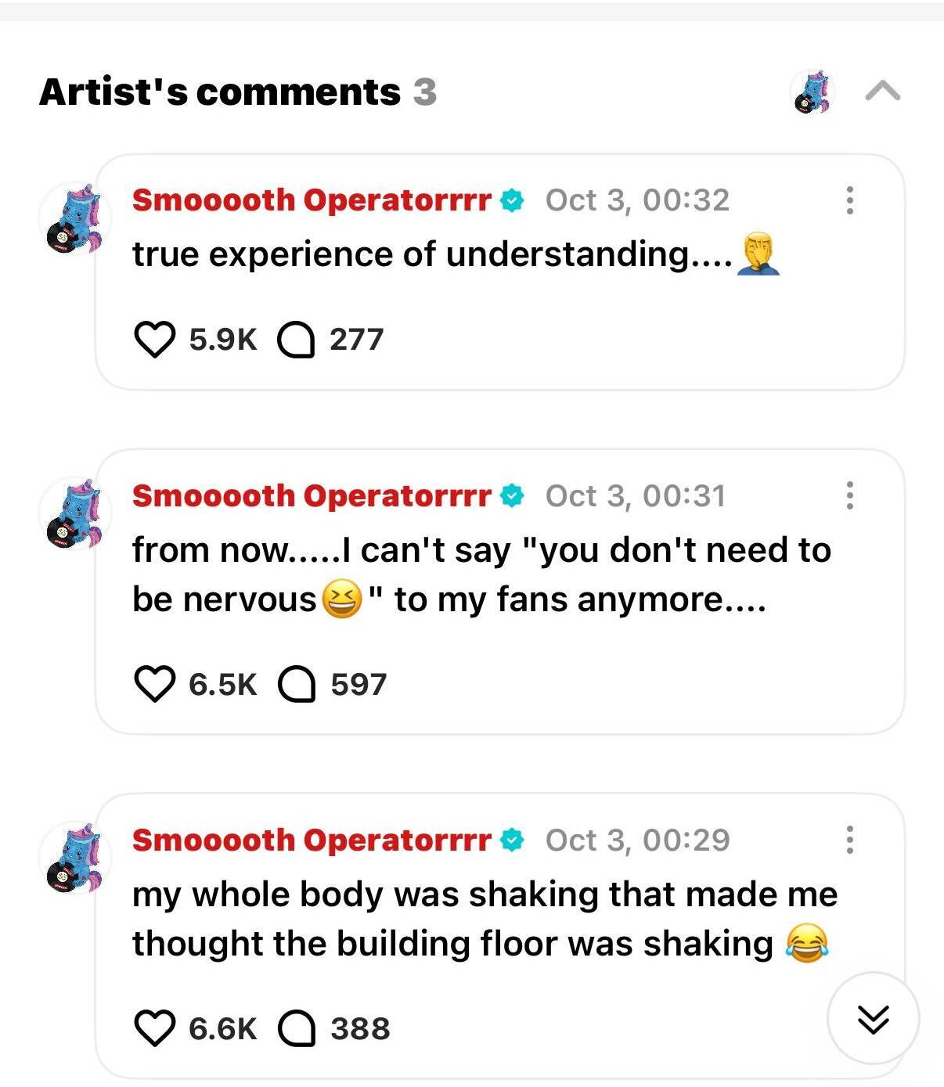Open more options for the 00:32 comment
The height and width of the screenshot is (1087, 944).
[849, 200]
